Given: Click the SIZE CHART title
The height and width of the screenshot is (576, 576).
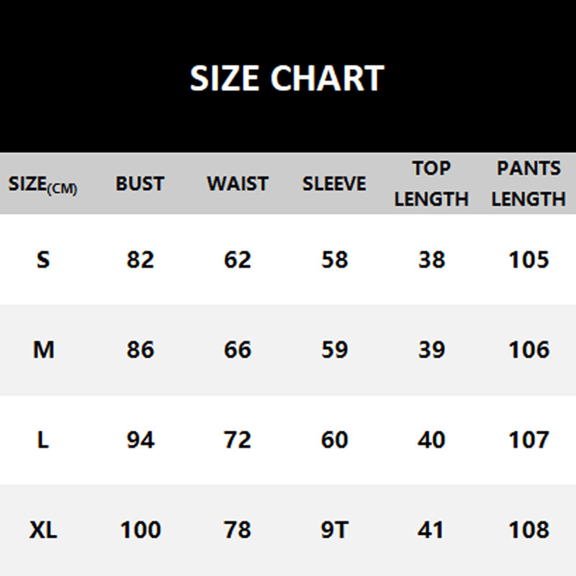Looking at the screenshot, I should [x=287, y=78].
